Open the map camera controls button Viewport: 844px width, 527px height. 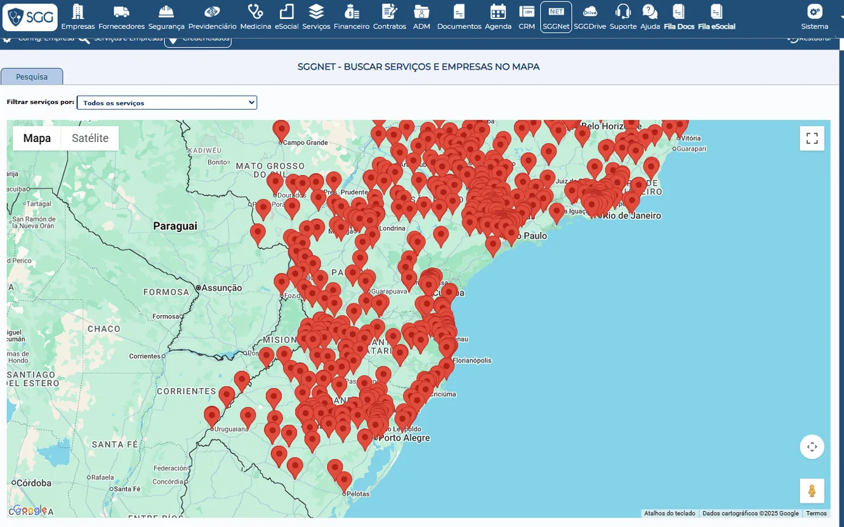tap(812, 446)
